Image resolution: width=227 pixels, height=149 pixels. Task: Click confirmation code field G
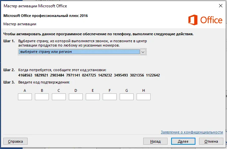click(x=127, y=97)
